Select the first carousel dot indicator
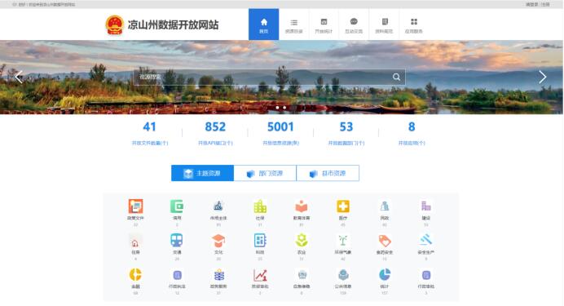The width and height of the screenshot is (564, 306). [x=277, y=108]
